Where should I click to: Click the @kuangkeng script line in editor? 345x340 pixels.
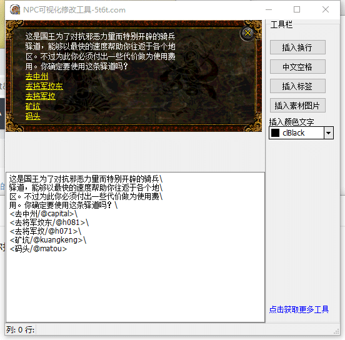pyautogui.click(x=47, y=240)
